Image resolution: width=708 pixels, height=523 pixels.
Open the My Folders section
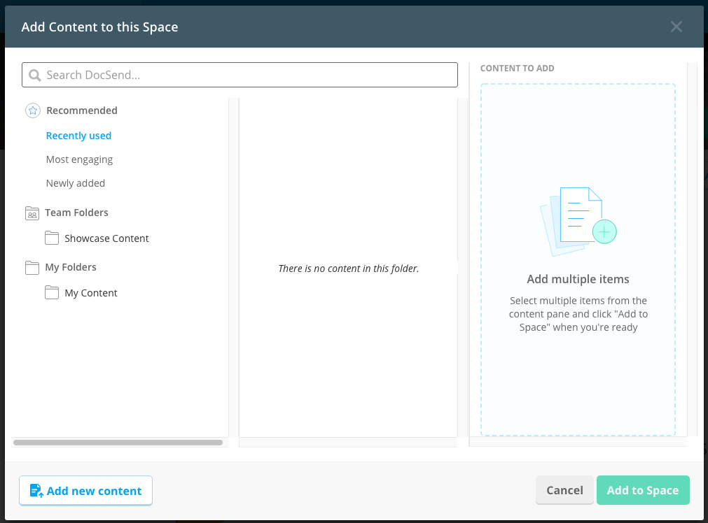point(71,267)
